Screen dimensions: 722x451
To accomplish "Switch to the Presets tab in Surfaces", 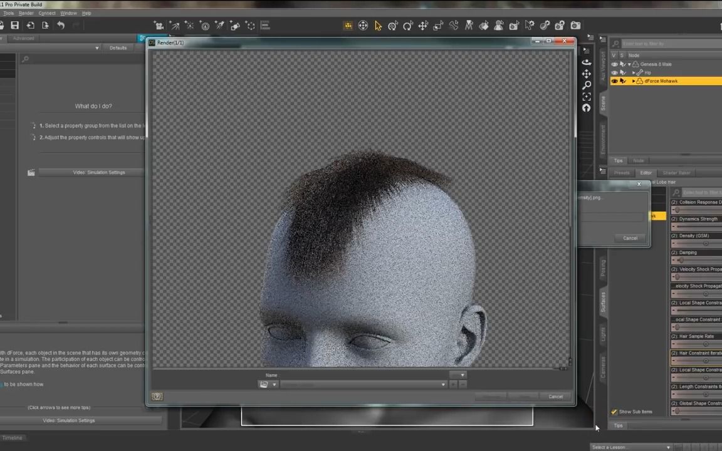I will [621, 173].
